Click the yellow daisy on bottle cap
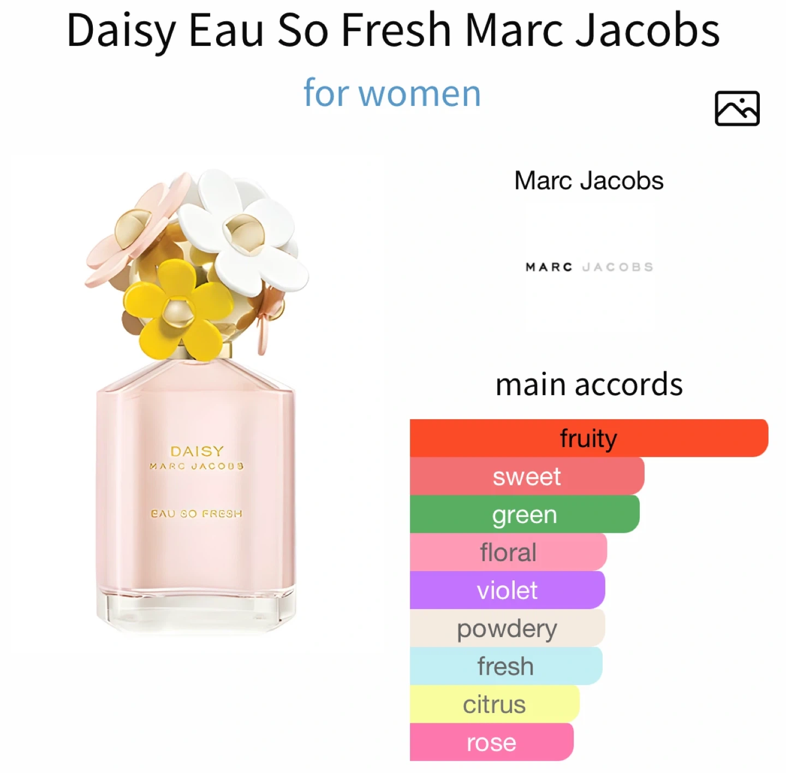The image size is (786, 773). [x=178, y=310]
